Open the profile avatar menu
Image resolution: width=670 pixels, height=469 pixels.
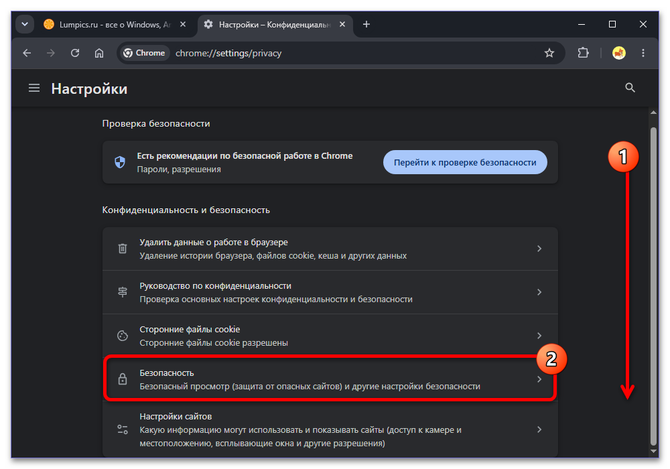pyautogui.click(x=618, y=53)
